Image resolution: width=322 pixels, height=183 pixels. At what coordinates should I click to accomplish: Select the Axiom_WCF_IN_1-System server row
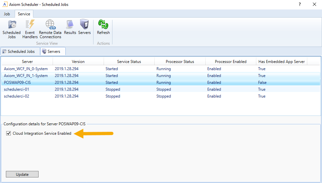coord(161,76)
